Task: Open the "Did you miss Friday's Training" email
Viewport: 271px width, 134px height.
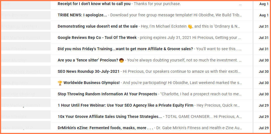Action: pyautogui.click(x=125, y=49)
